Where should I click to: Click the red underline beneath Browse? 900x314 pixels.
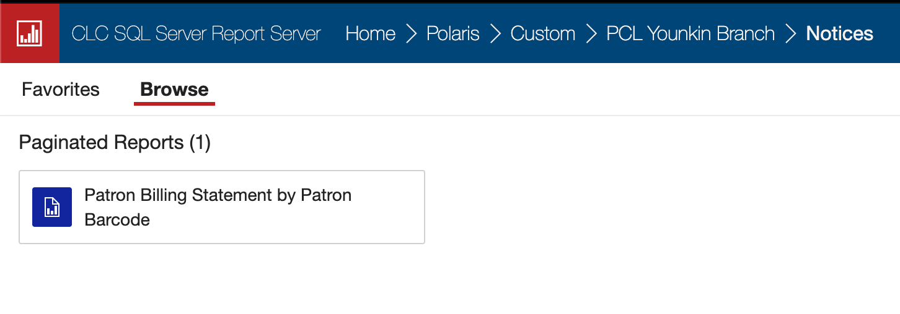point(174,104)
